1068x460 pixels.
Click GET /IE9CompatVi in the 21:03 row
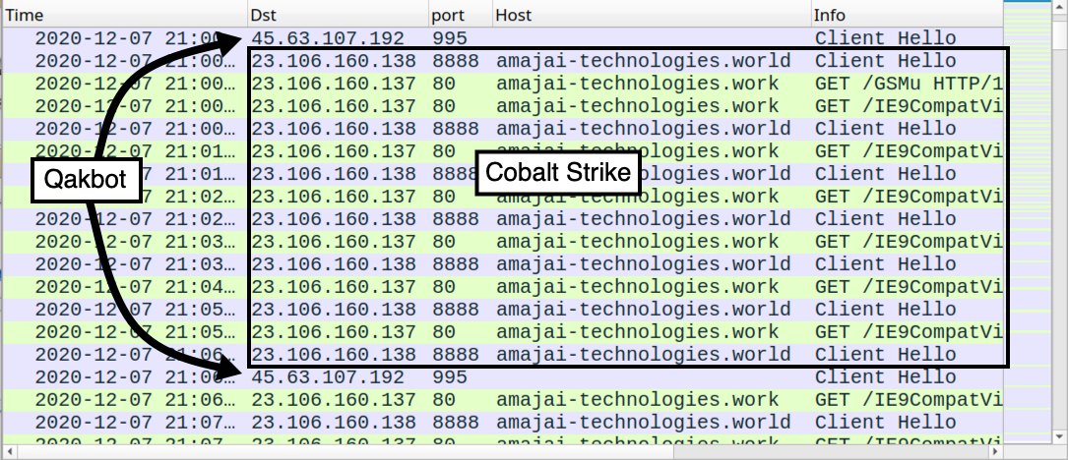pos(909,242)
